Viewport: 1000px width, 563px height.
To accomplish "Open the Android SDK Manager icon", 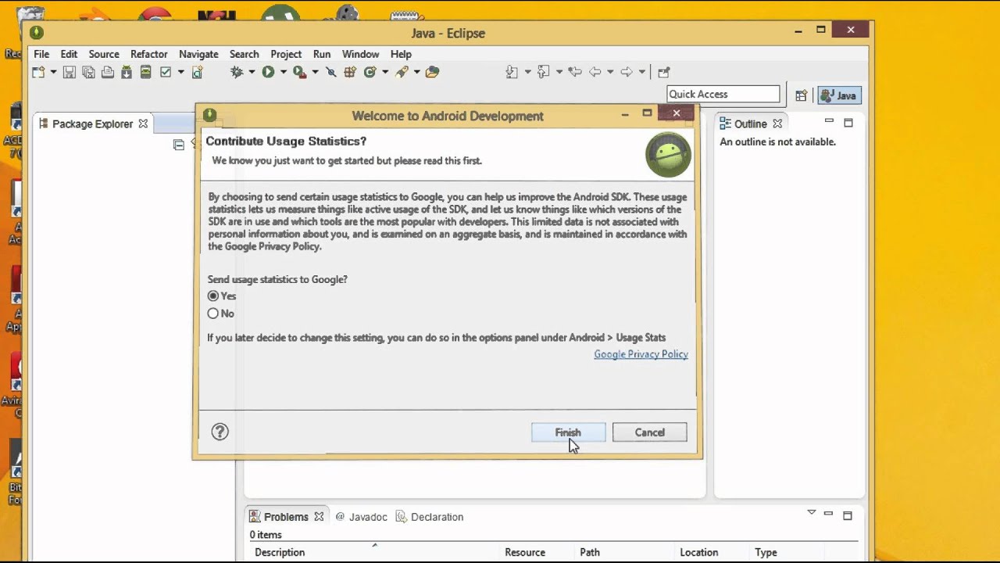I will (127, 72).
